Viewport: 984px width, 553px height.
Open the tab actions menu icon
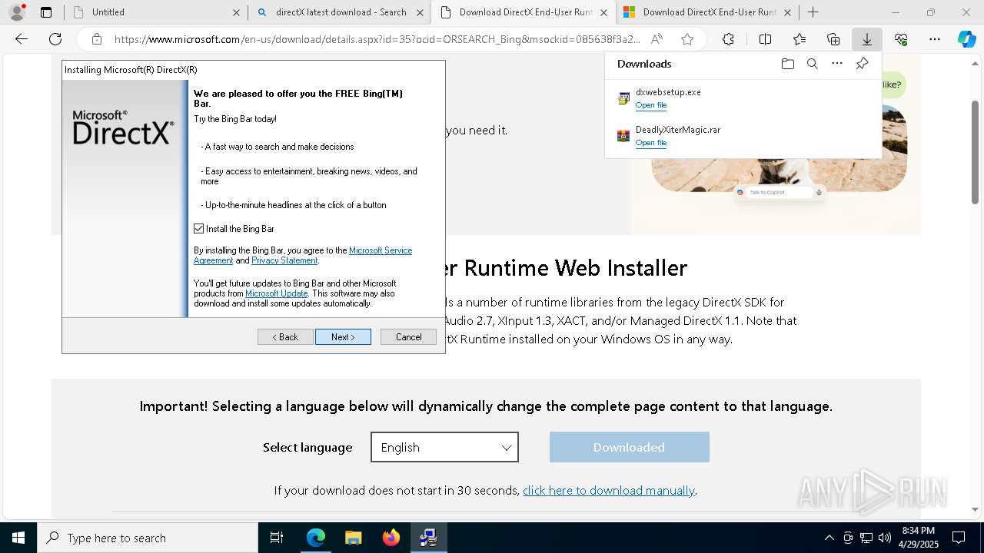46,12
